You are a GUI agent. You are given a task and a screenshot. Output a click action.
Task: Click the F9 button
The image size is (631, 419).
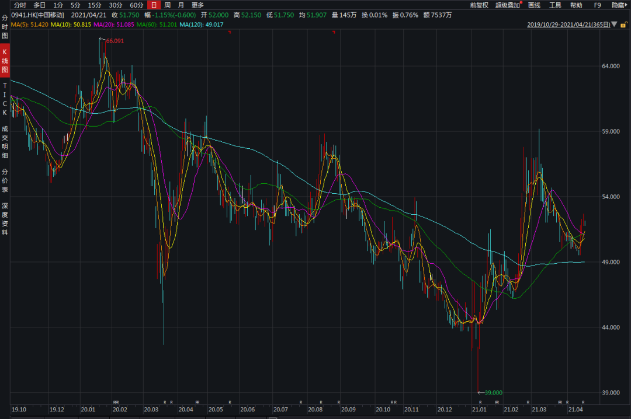[597, 5]
